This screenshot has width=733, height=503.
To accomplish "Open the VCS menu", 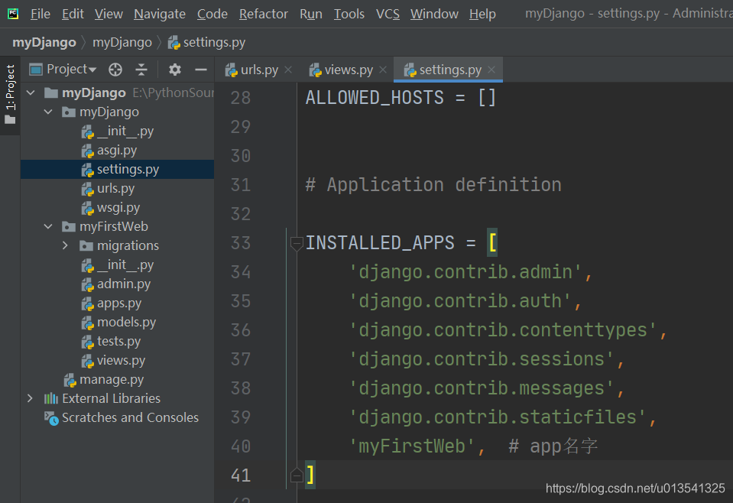I will tap(388, 14).
